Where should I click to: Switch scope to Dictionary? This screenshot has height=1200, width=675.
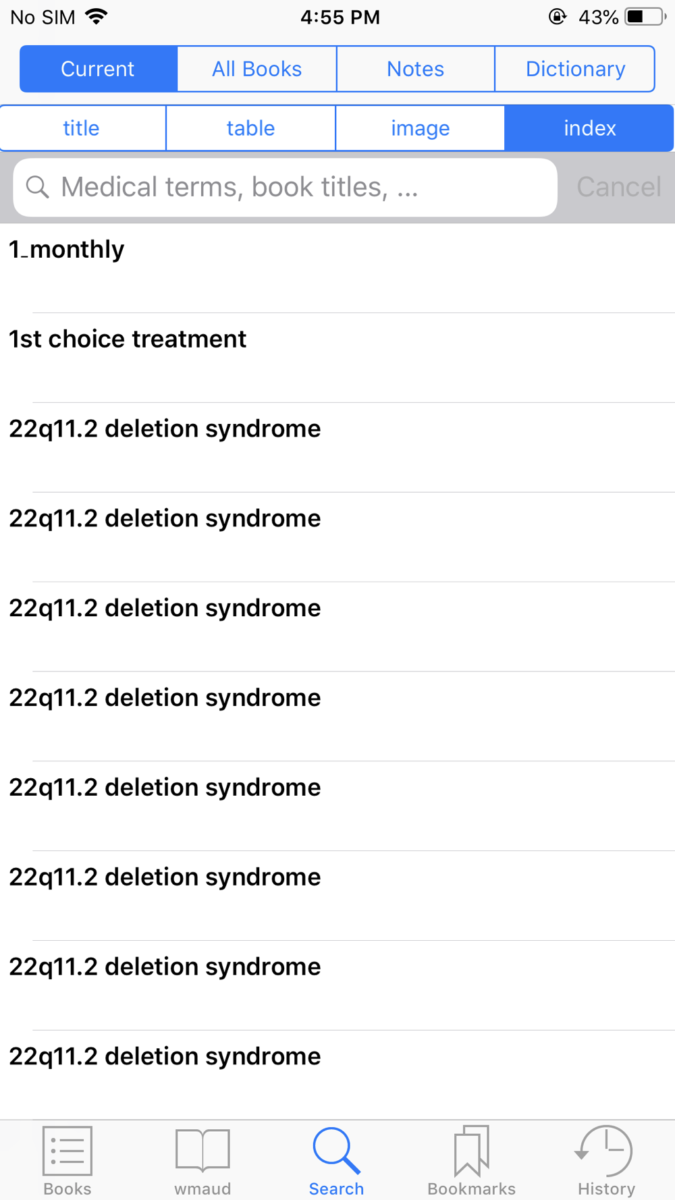click(x=575, y=69)
